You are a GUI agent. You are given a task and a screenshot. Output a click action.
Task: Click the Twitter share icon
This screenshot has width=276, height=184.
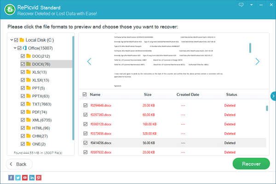[17, 177]
